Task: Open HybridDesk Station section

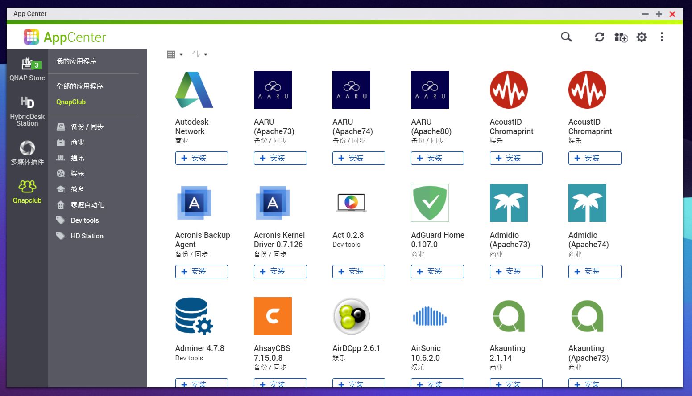Action: (x=27, y=111)
